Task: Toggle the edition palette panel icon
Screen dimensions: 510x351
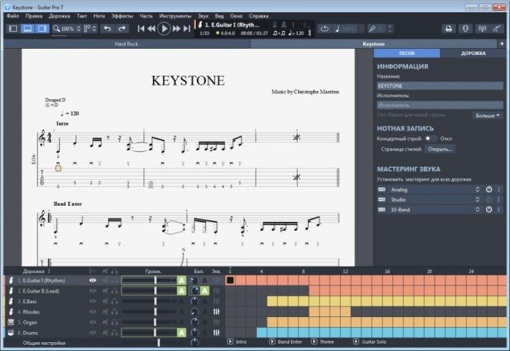Action: pyautogui.click(x=13, y=29)
